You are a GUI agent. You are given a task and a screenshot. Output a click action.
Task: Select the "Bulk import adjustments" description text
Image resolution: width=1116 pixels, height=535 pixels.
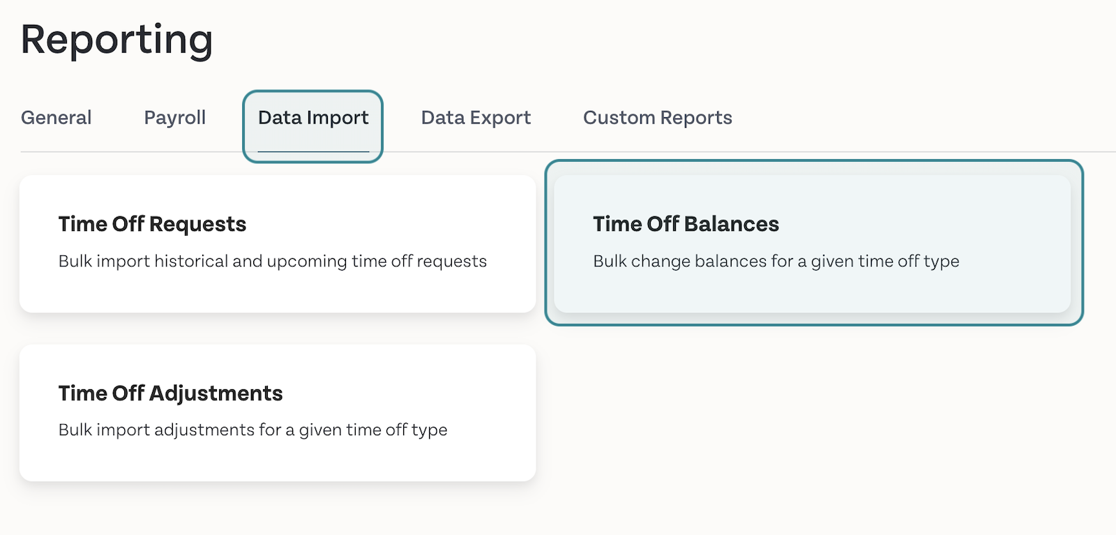point(252,430)
